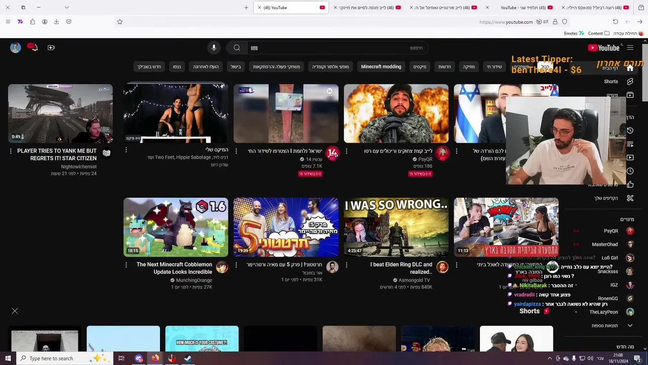Select the "מוזיקה" filter chip
The image size is (648, 365).
click(469, 66)
